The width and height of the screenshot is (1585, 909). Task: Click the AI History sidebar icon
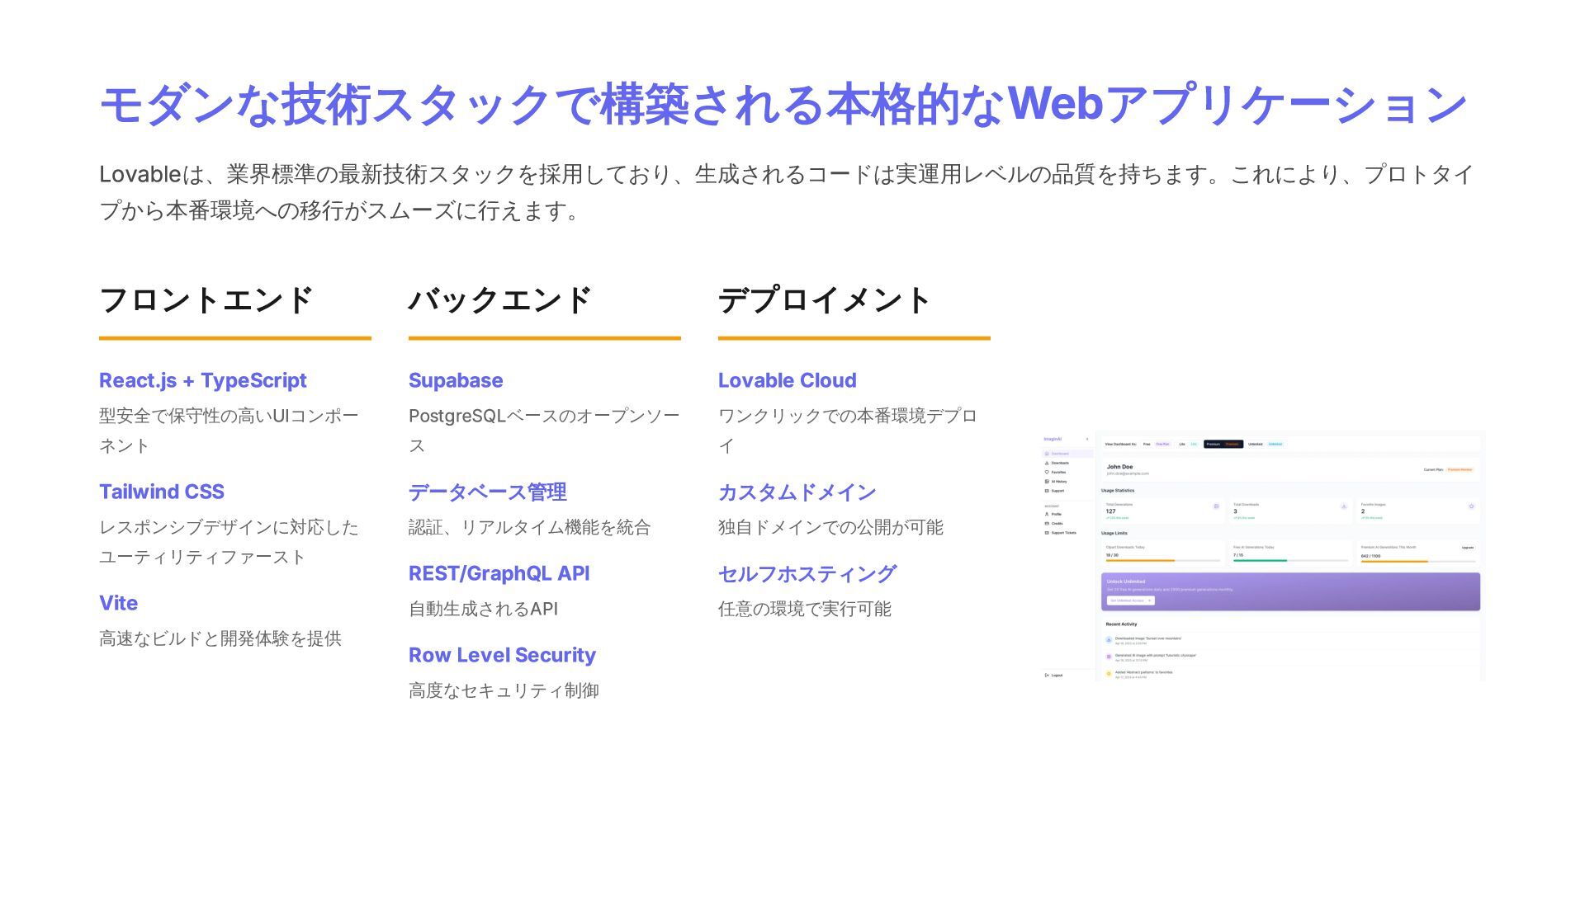pyautogui.click(x=1047, y=482)
